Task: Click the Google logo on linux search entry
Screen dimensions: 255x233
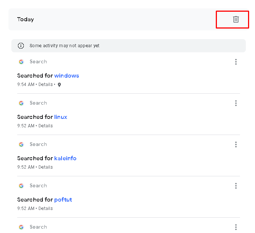Action: pyautogui.click(x=21, y=103)
